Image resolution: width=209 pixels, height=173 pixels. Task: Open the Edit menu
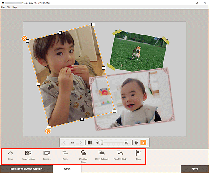(8, 7)
